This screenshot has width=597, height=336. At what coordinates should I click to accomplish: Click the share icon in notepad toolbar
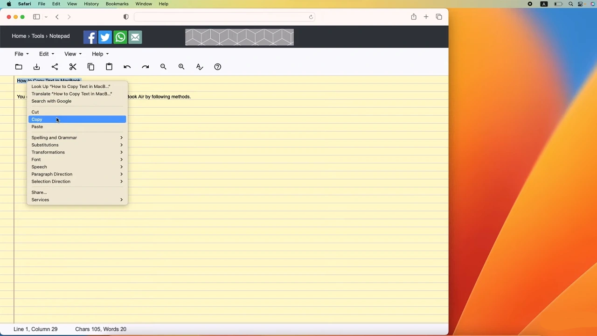point(55,67)
